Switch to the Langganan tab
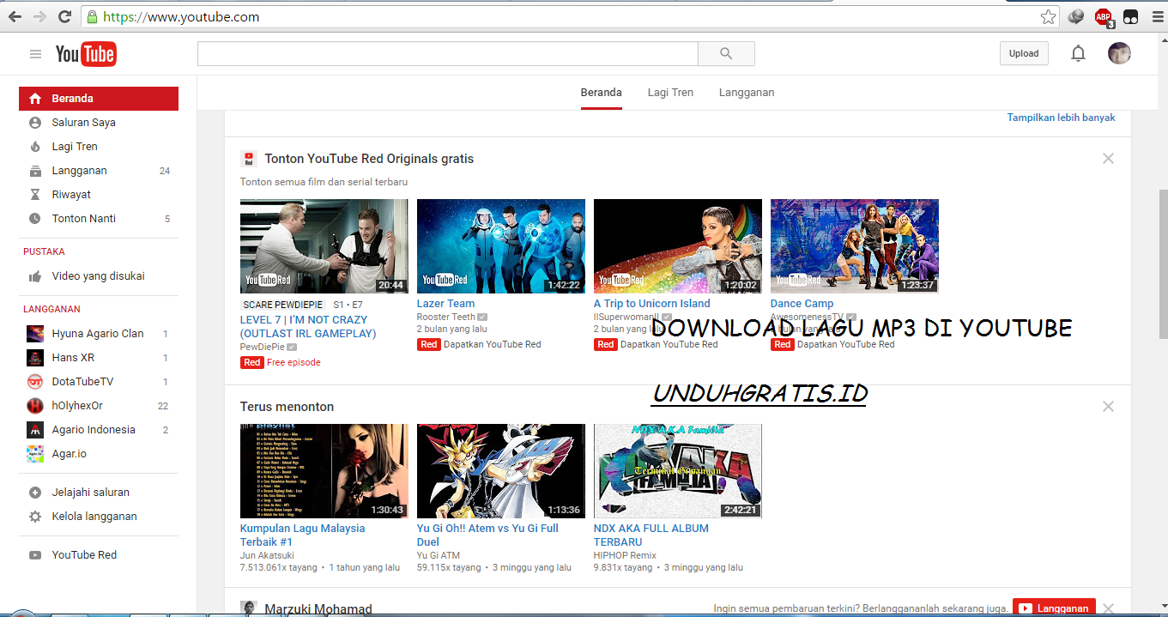This screenshot has width=1168, height=617. point(747,93)
